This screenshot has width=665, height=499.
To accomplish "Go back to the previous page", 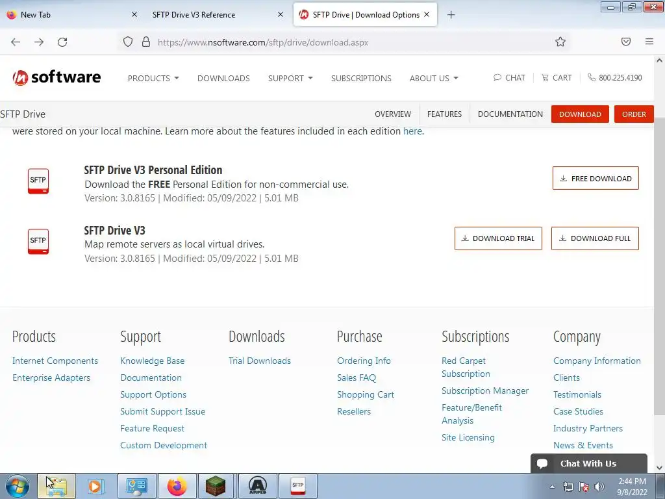I will 16,42.
